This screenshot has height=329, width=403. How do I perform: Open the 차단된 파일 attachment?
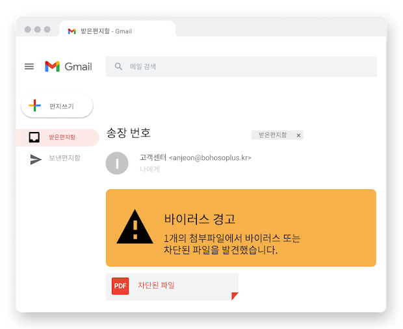172,287
